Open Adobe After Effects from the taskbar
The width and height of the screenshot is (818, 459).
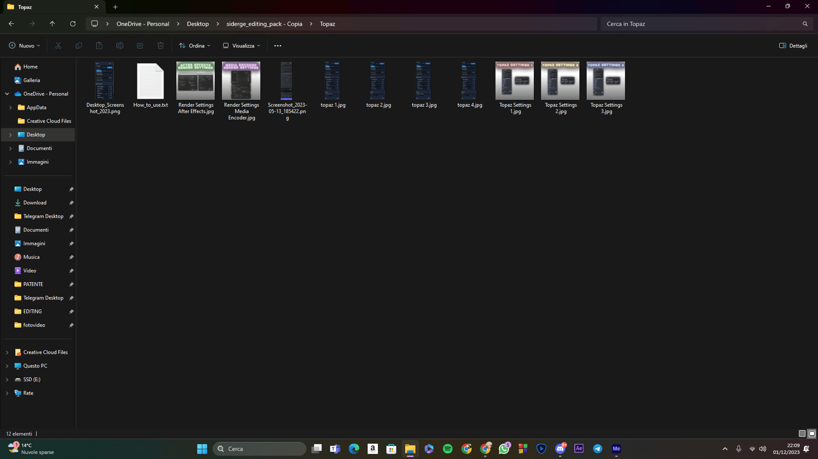tap(579, 449)
